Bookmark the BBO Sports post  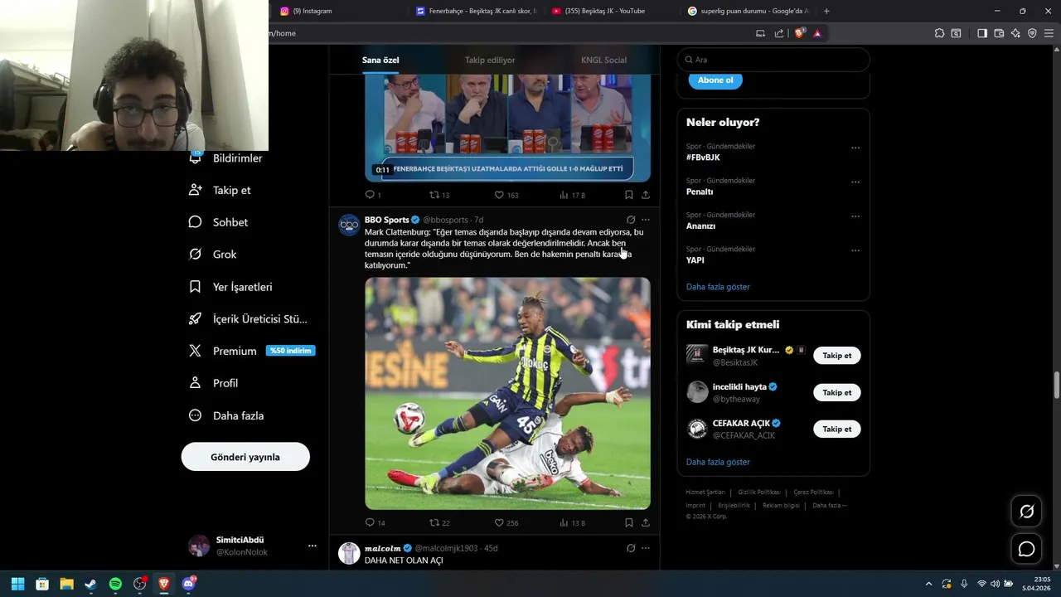coord(628,522)
